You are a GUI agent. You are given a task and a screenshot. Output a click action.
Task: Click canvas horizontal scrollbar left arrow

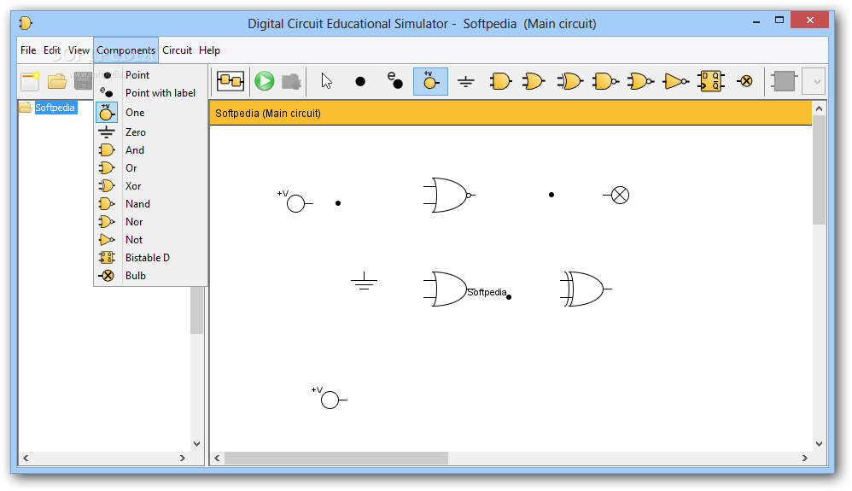click(x=217, y=458)
